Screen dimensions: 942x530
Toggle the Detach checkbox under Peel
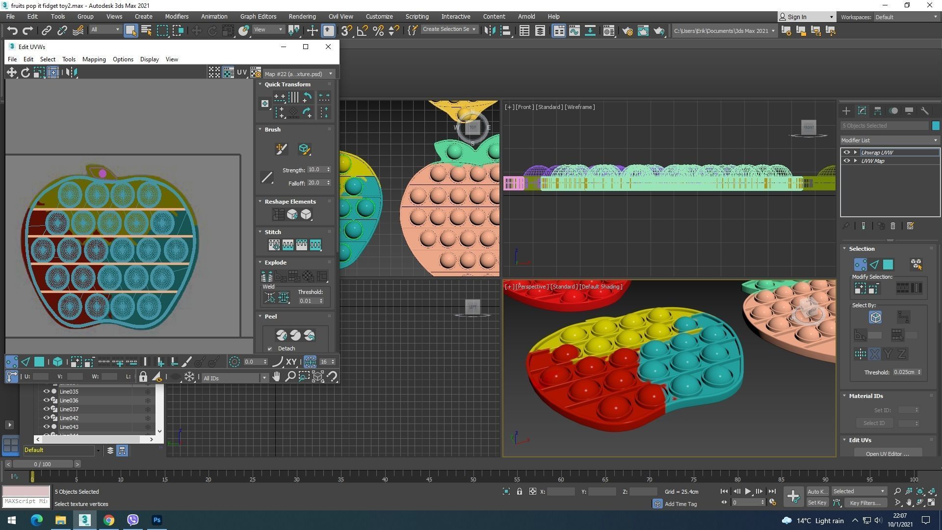pos(270,349)
